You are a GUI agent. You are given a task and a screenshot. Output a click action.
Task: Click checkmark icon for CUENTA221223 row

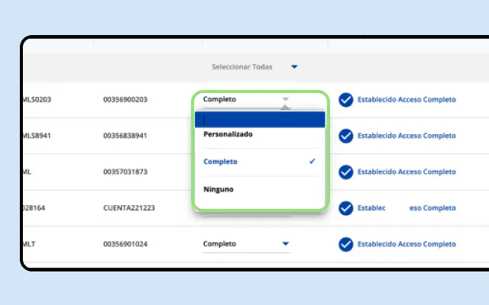click(x=346, y=208)
